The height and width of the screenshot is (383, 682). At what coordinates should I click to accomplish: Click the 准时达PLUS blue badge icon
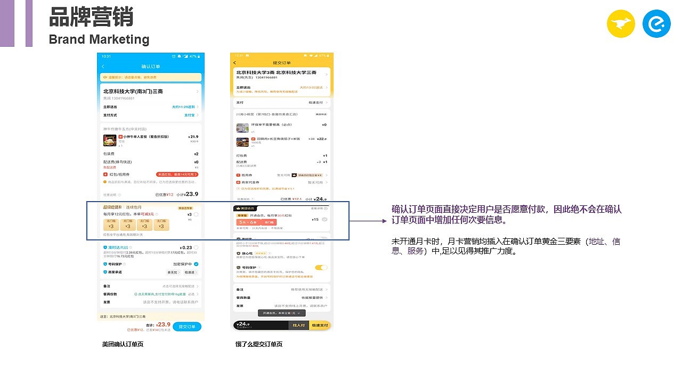pos(105,247)
